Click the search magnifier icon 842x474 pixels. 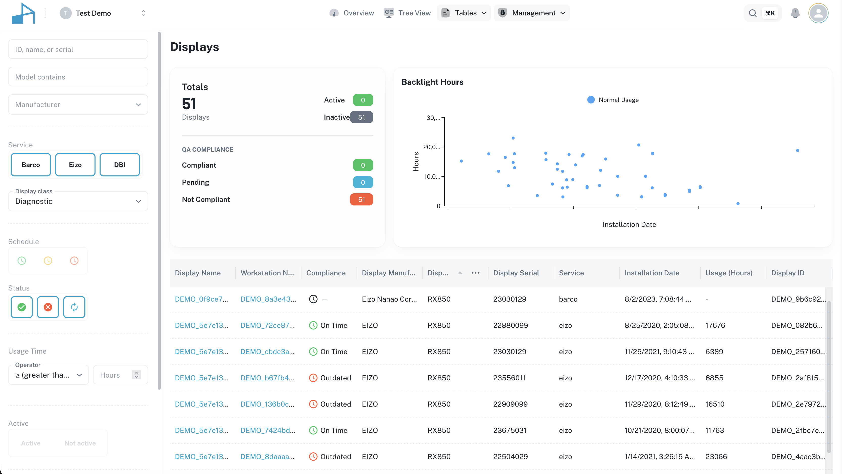753,13
